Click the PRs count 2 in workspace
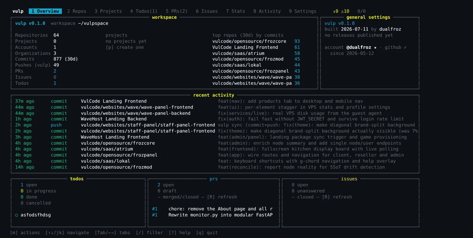 [x=55, y=71]
